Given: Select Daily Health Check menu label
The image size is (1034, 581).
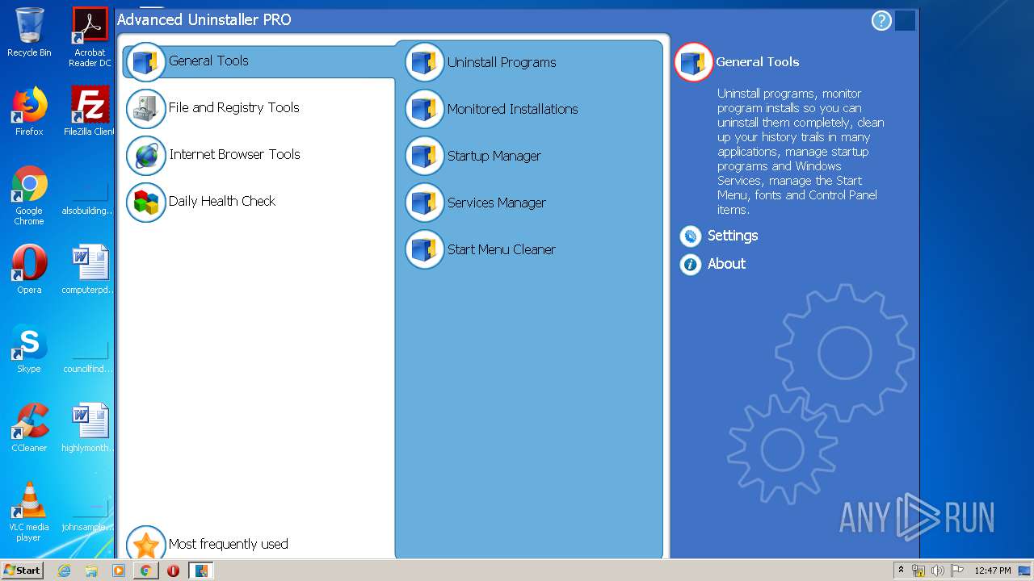Looking at the screenshot, I should point(222,201).
